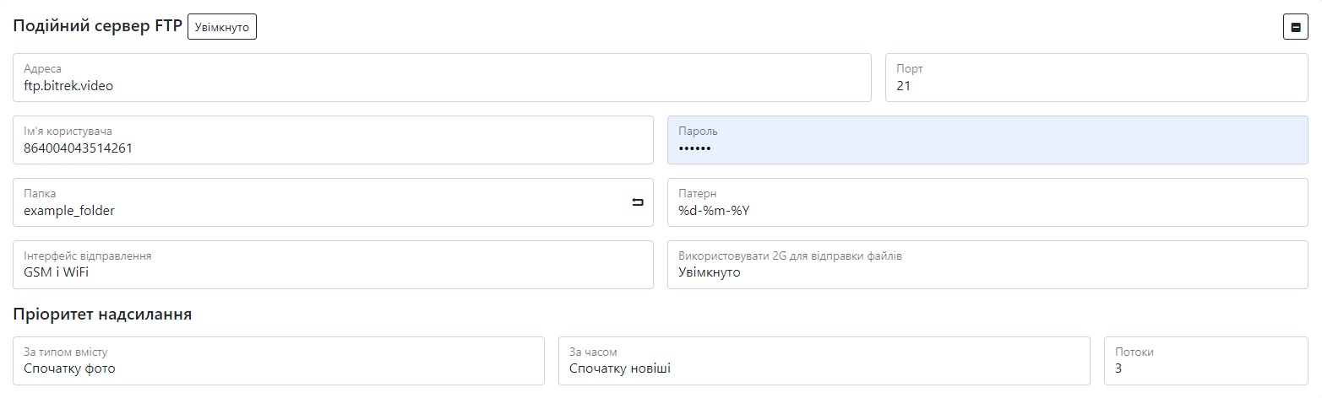Click the Подійний сервер FTP heading
1322x398 pixels.
tap(97, 26)
